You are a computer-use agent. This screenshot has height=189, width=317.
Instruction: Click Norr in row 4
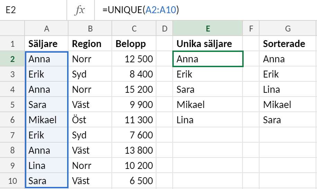[x=90, y=89]
